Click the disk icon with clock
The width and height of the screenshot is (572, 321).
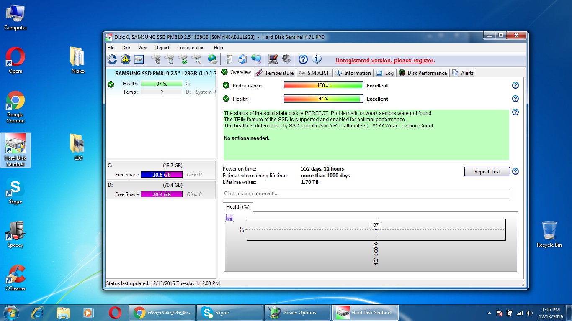click(169, 59)
